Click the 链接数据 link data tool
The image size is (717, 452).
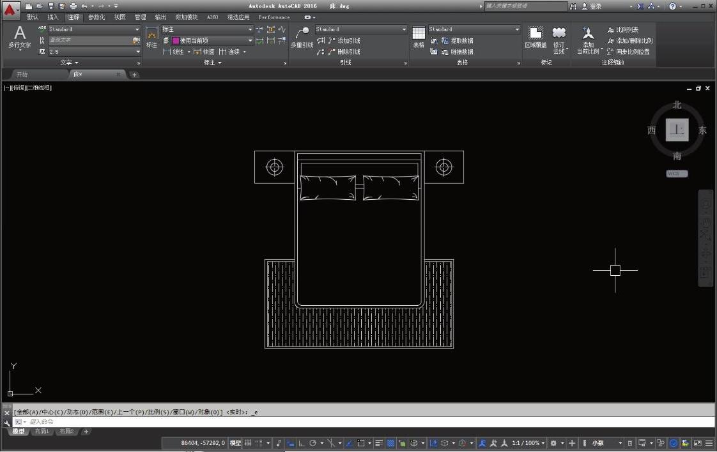458,52
